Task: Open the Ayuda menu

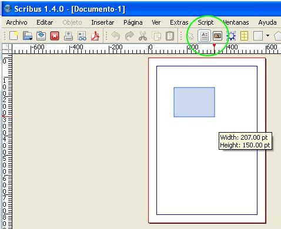Action: (x=267, y=22)
